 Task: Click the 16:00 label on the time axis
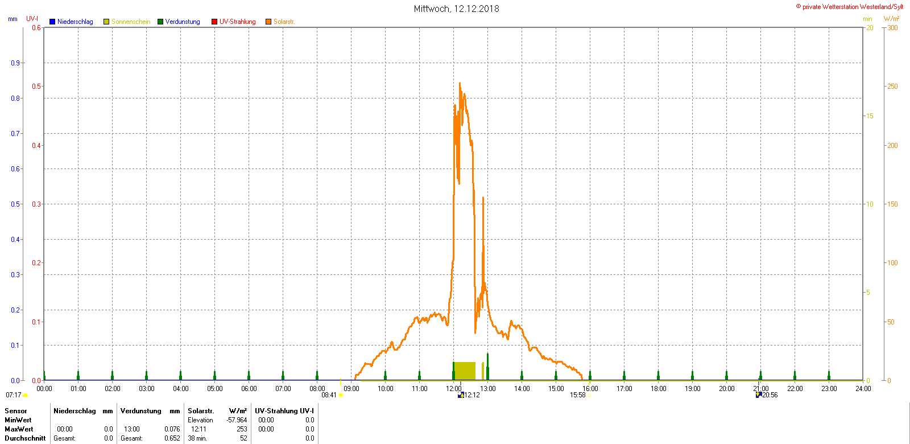click(x=590, y=389)
